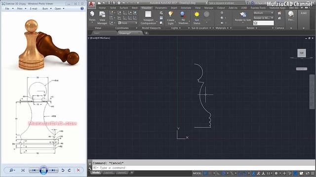The height and width of the screenshot is (177, 316).
Task: Open the Annotate ribbon tab
Action: 186,8
